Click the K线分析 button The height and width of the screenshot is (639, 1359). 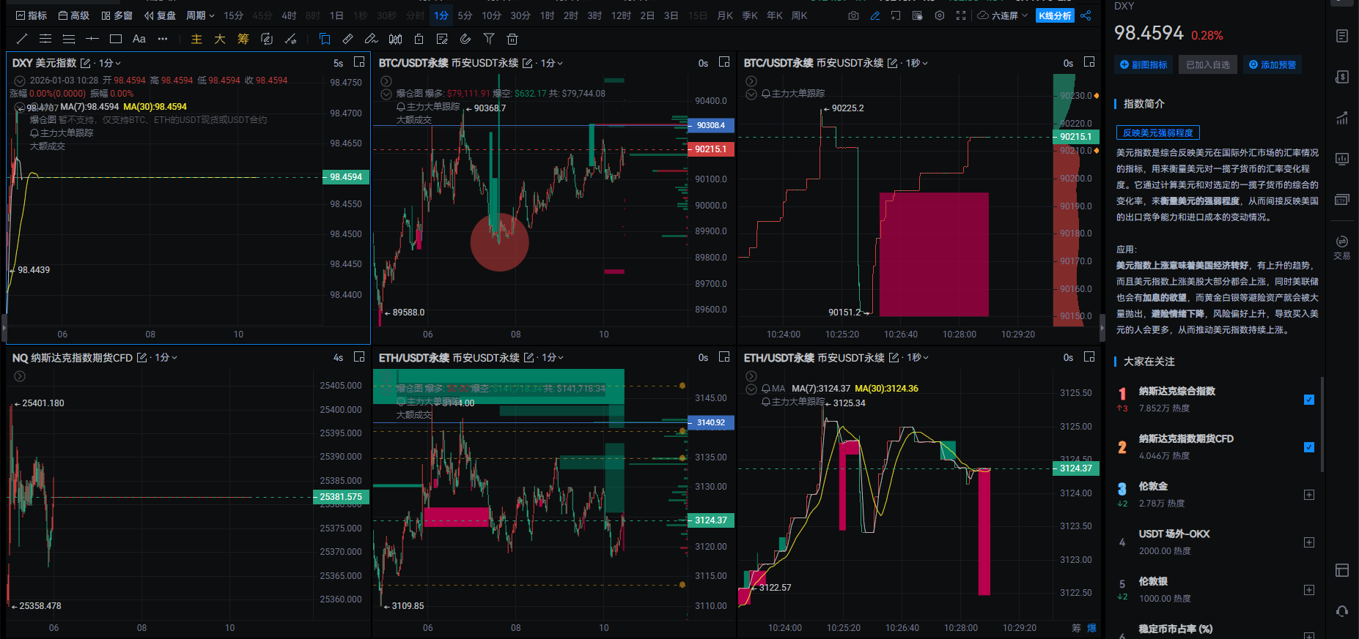pyautogui.click(x=1055, y=15)
